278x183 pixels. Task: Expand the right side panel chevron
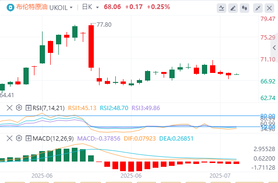coord(274,48)
